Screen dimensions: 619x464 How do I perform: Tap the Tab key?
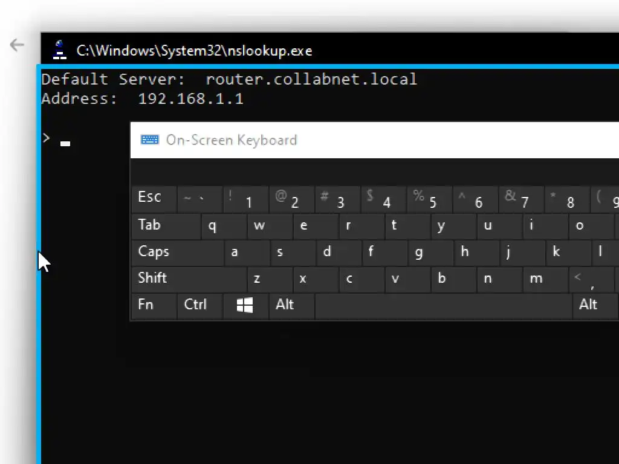[166, 226]
